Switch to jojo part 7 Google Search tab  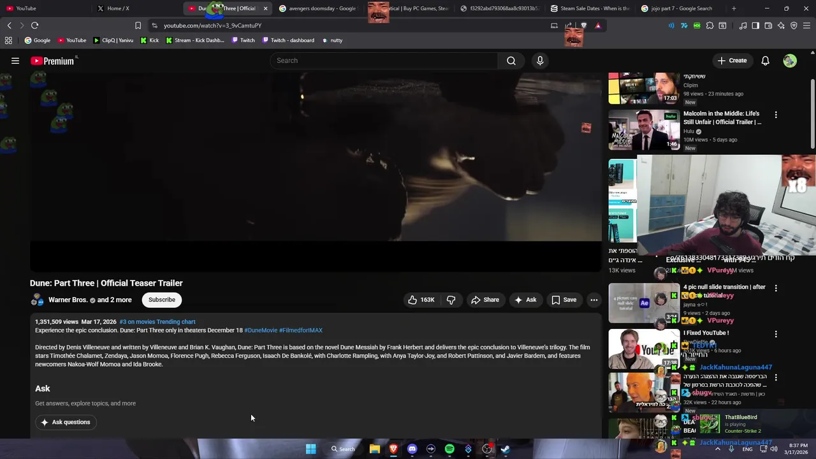pyautogui.click(x=681, y=8)
